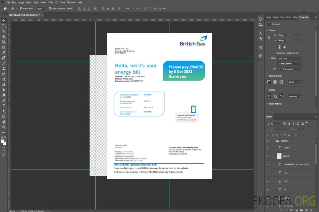
Task: Show the hidden 1aa text layer
Action: click(268, 173)
